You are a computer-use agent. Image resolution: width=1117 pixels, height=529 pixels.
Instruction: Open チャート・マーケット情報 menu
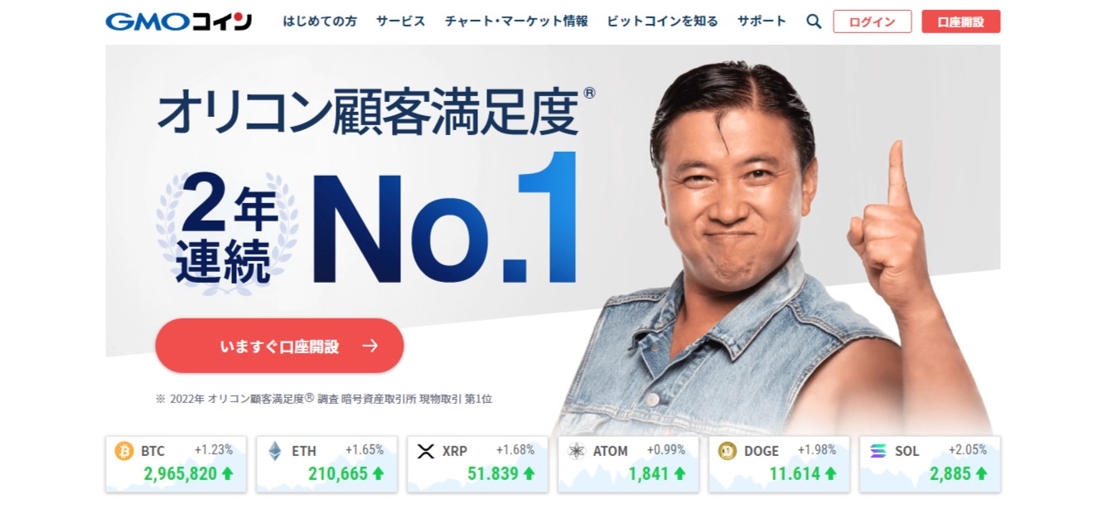(516, 22)
